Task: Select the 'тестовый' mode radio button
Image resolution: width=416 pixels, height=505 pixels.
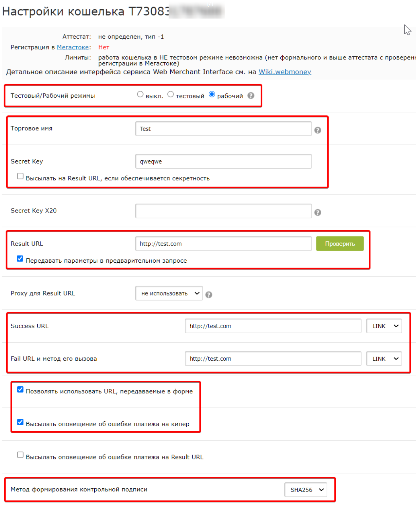Action: click(170, 94)
